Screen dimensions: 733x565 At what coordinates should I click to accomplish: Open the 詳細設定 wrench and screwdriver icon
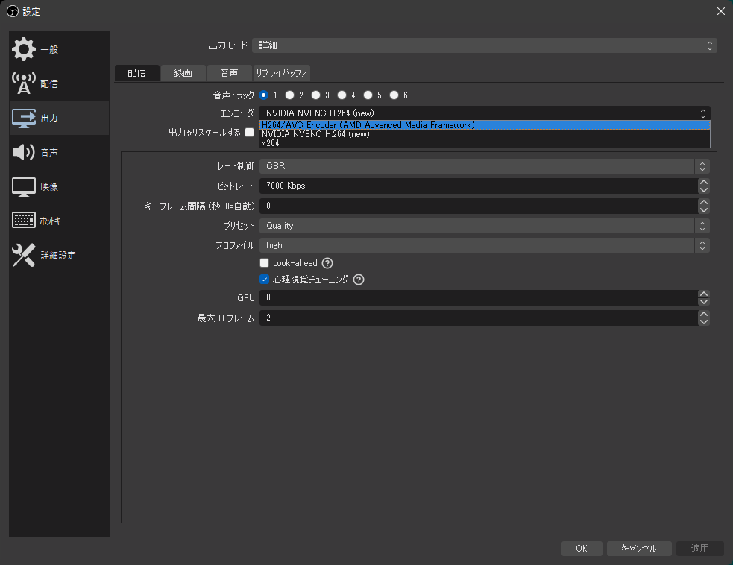point(24,255)
